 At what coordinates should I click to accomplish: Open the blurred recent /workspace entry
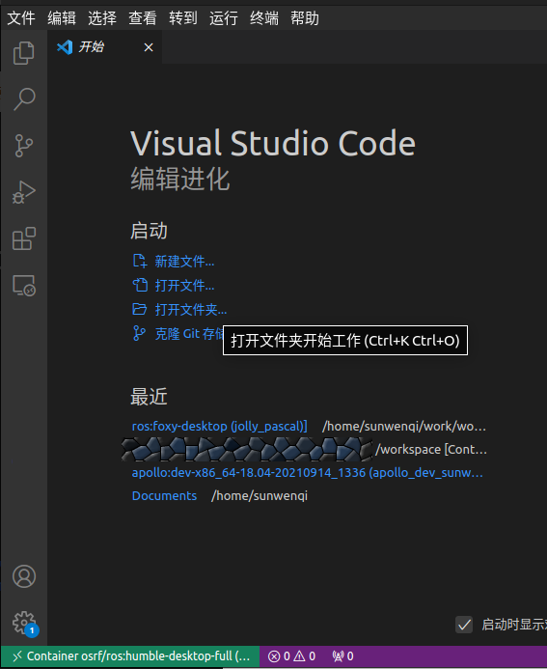point(247,449)
